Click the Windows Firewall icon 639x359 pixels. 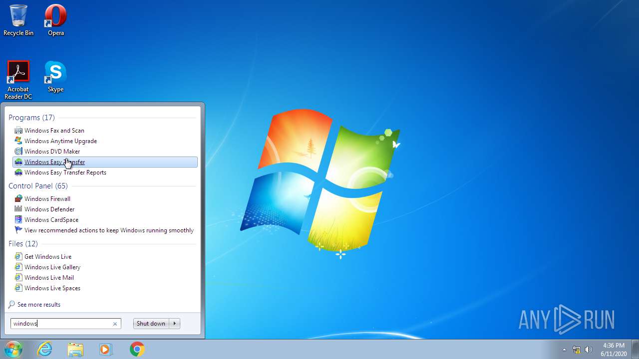(18, 199)
